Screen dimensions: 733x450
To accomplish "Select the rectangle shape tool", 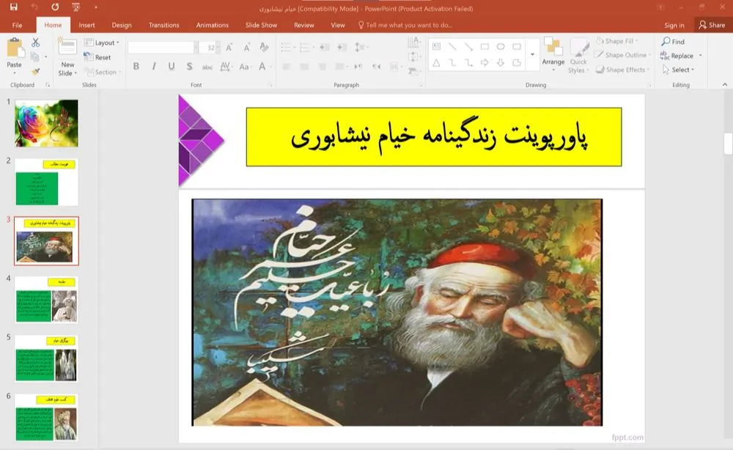I will pos(484,46).
